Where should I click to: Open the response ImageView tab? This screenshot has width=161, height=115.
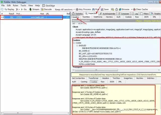pyautogui.click(x=128, y=78)
